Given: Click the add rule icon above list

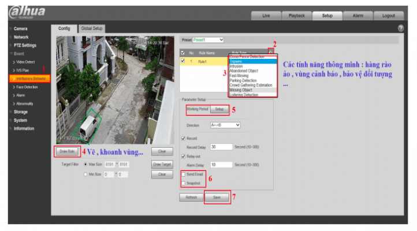Looking at the screenshot, I should (270, 53).
